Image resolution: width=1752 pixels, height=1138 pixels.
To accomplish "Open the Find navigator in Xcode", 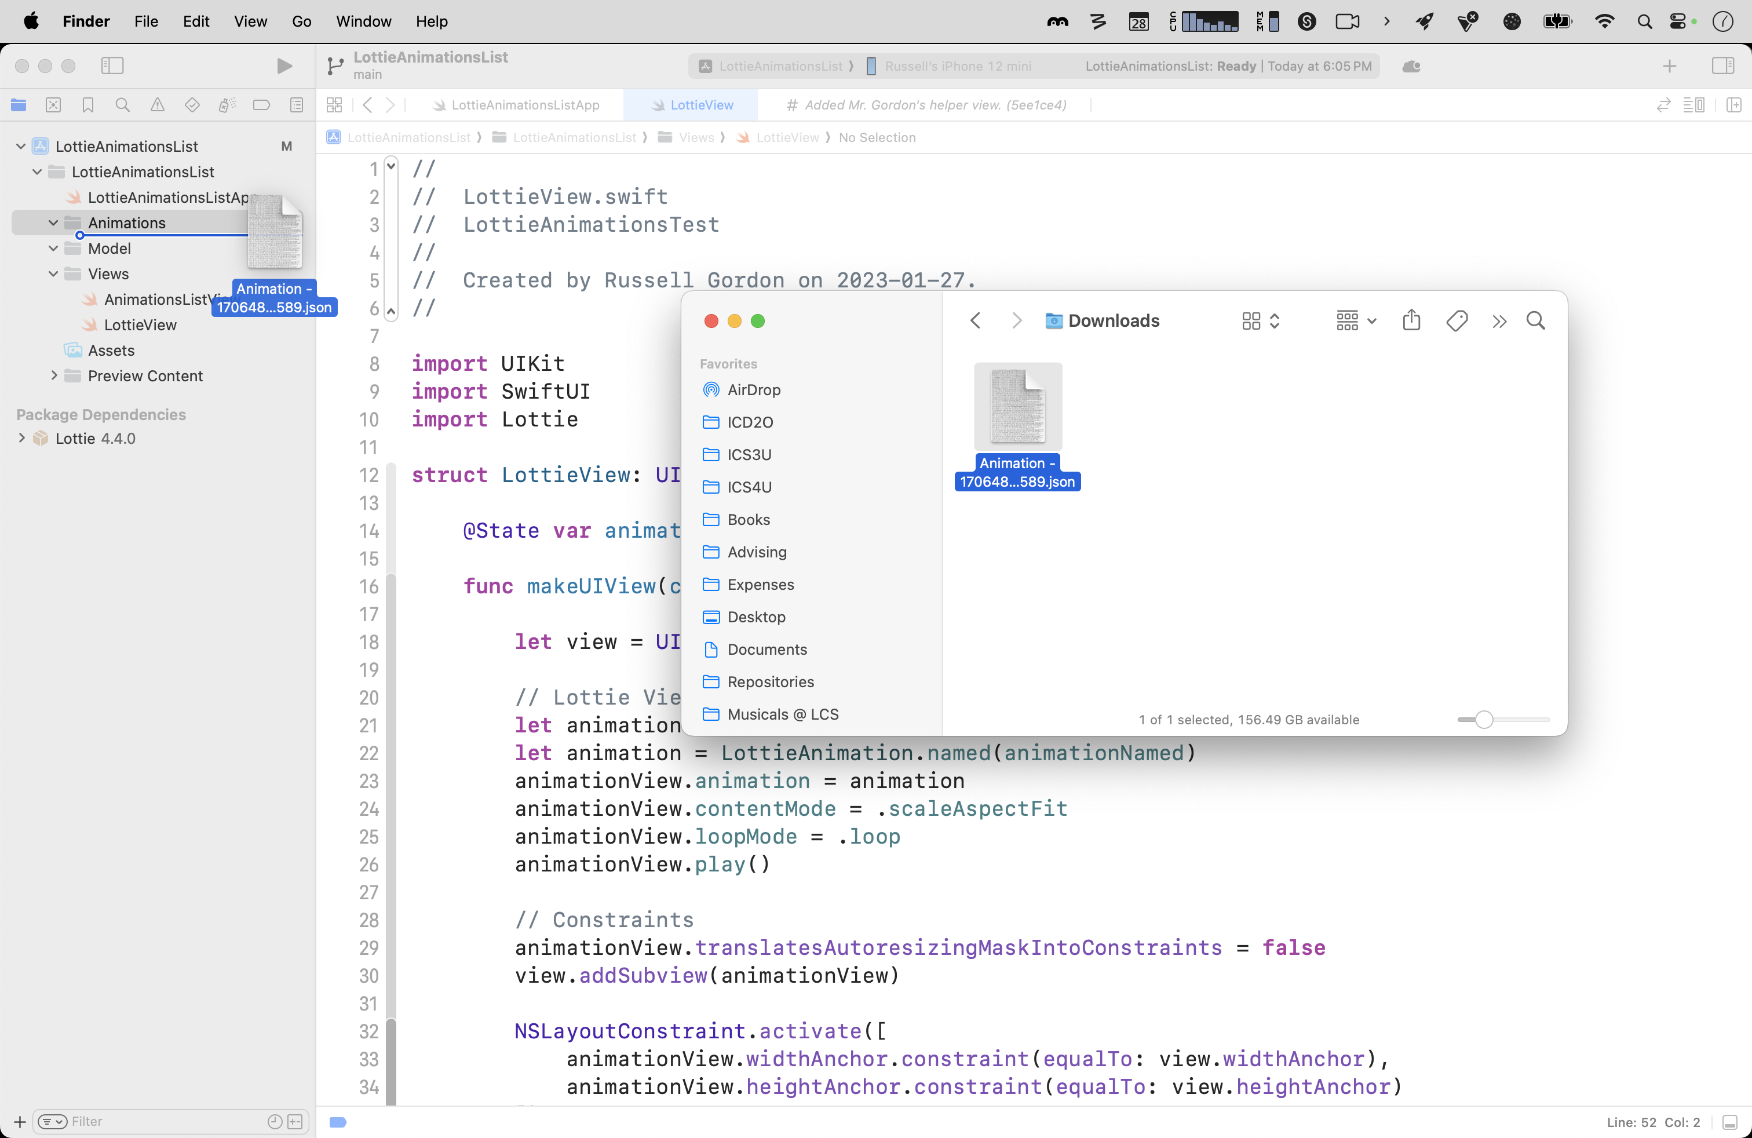I will (x=122, y=105).
